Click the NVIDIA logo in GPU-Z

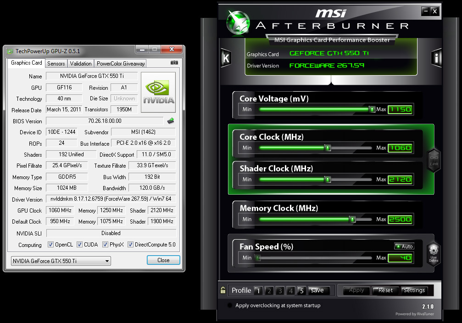pos(158,93)
